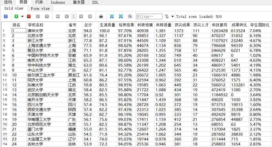Select the 133261 成果转化 cell
The image size is (272, 147).
tap(239, 85)
